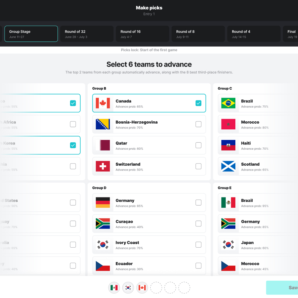Check the Curaçao checkbox

click(198, 223)
